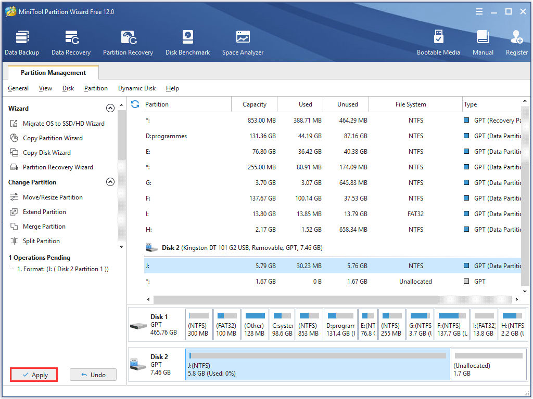Open the Help menu
This screenshot has width=533, height=399.
172,88
